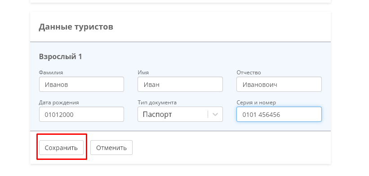Select the Имя field with Иван
The height and width of the screenshot is (176, 369).
coord(180,84)
